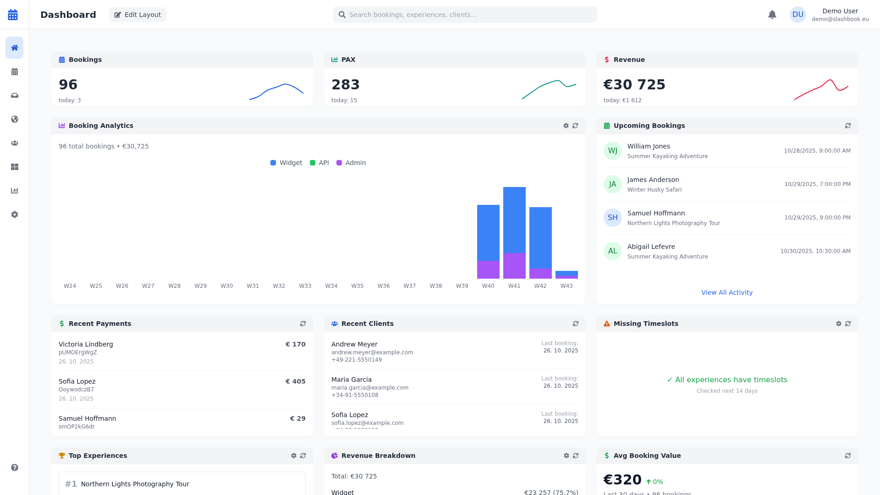Open the Analytics chart icon in sidebar
880x495 pixels.
tap(14, 191)
